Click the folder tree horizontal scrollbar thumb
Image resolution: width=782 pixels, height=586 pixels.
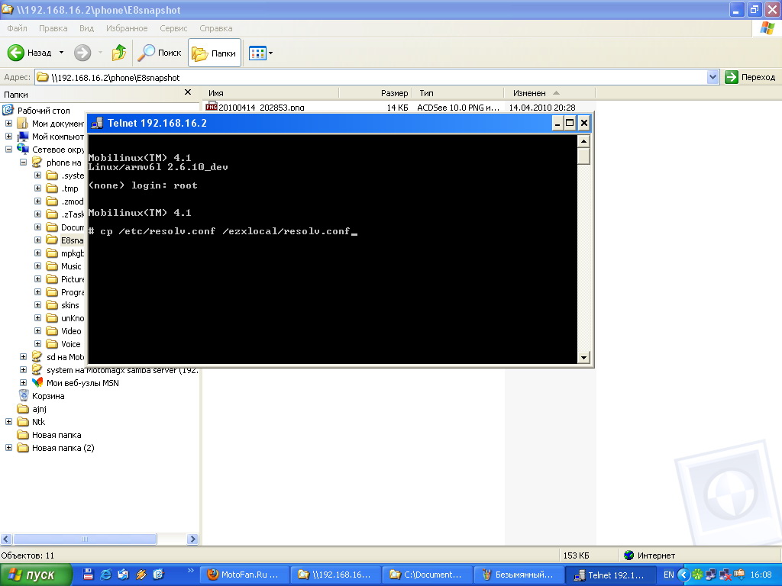pos(85,539)
